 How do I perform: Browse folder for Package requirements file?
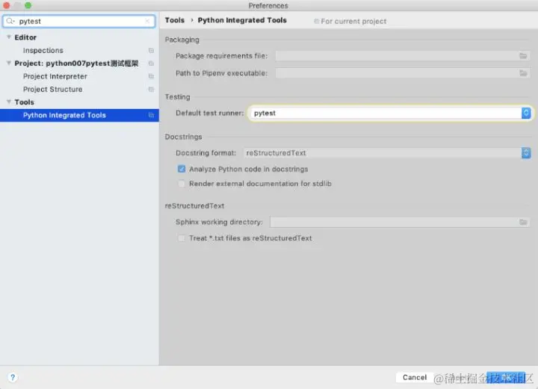click(x=523, y=56)
